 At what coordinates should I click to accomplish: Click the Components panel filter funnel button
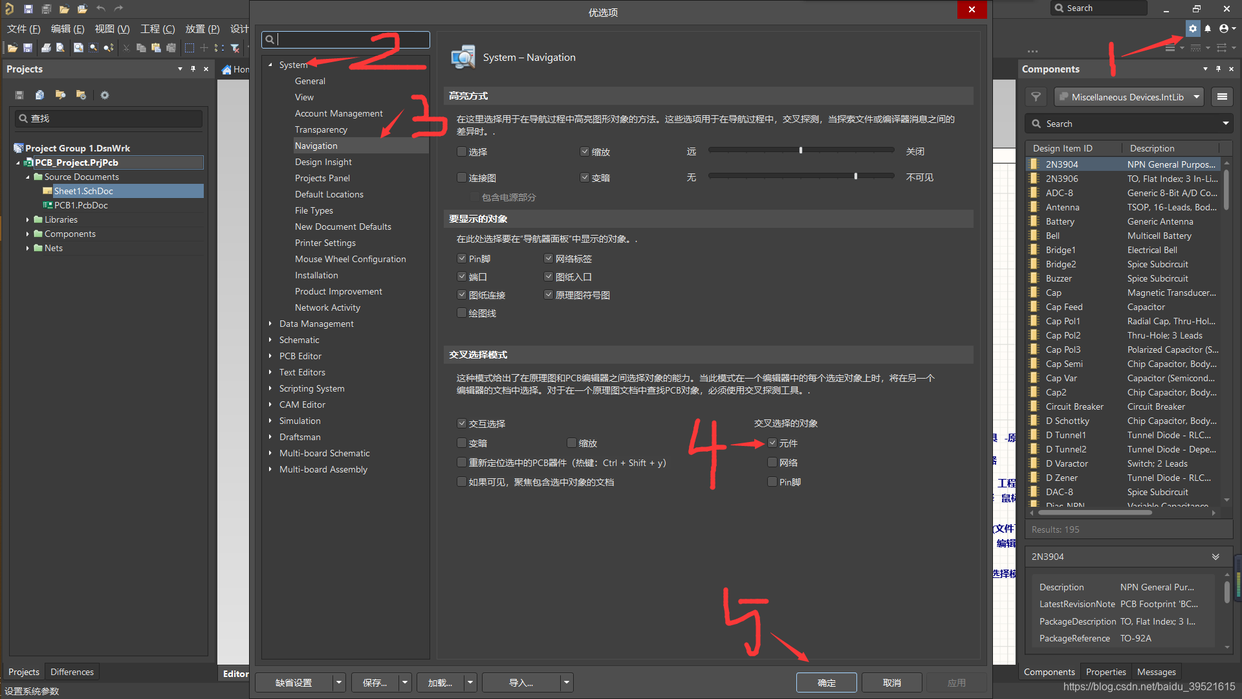pos(1036,97)
